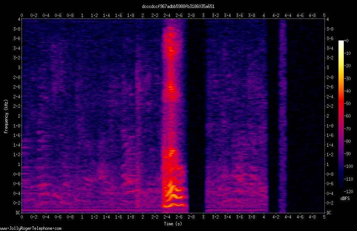Click 2·6 on the left frequency axis
Screen dimensions: 357x231
(x=17, y=87)
